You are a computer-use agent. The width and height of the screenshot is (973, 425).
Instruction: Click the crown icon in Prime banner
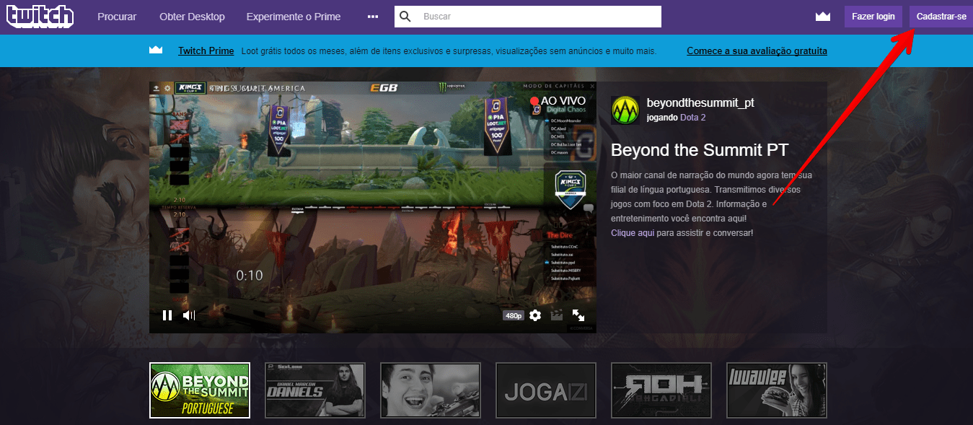coord(156,51)
